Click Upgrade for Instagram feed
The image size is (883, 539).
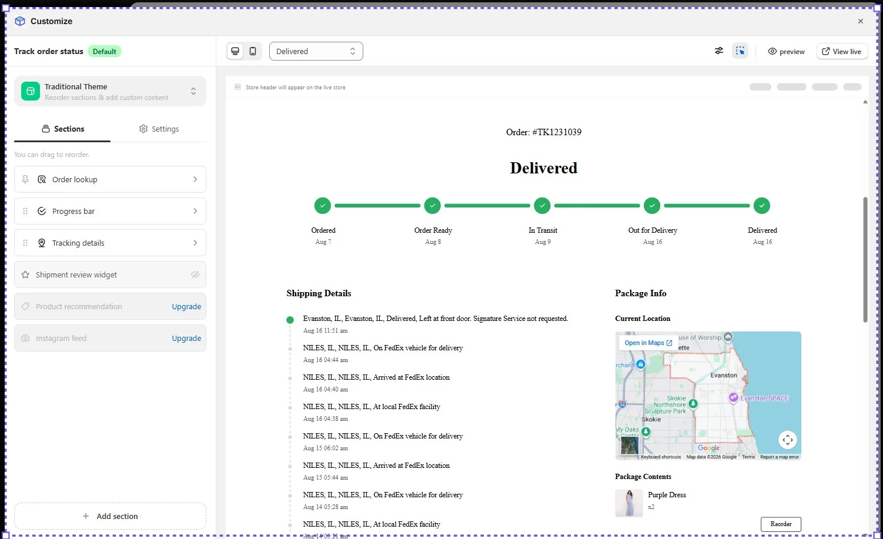186,338
